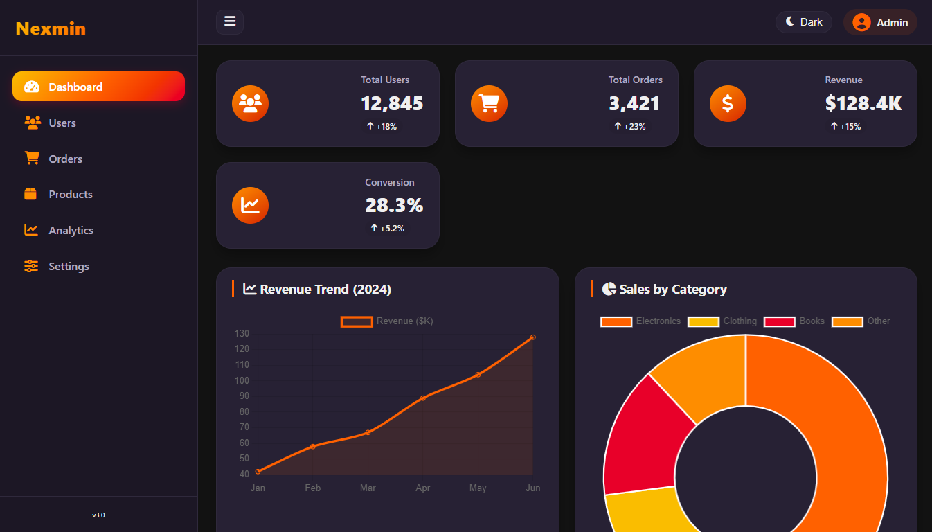Click the Analytics chart icon in sidebar
This screenshot has width=932, height=532.
coord(31,230)
